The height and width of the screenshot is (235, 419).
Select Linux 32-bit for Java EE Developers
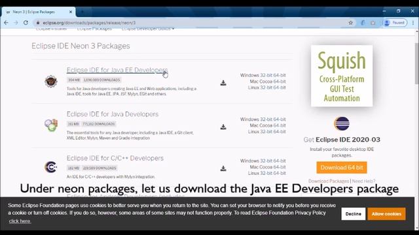click(x=266, y=87)
